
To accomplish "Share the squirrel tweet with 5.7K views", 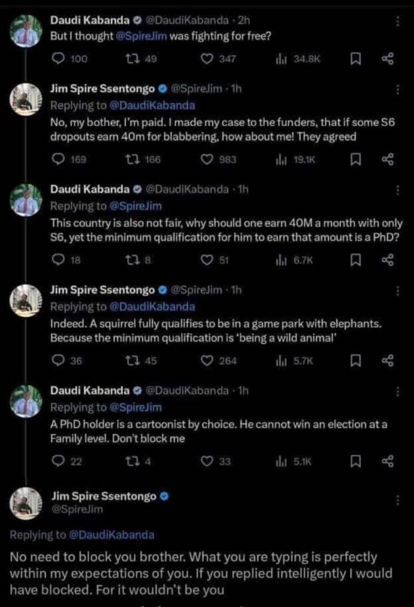I will [x=387, y=361].
